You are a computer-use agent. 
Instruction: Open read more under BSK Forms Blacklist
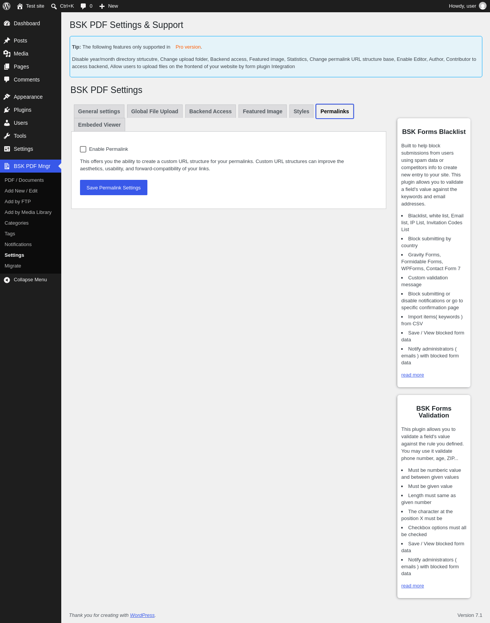pos(413,375)
